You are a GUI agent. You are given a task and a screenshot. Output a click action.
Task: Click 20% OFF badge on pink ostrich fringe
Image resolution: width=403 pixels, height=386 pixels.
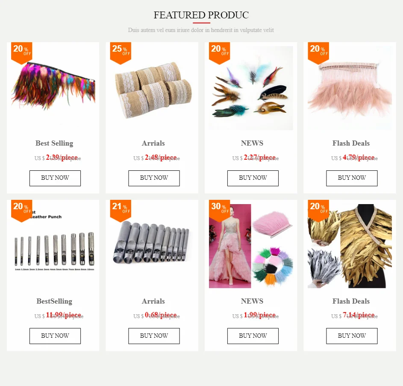318,53
